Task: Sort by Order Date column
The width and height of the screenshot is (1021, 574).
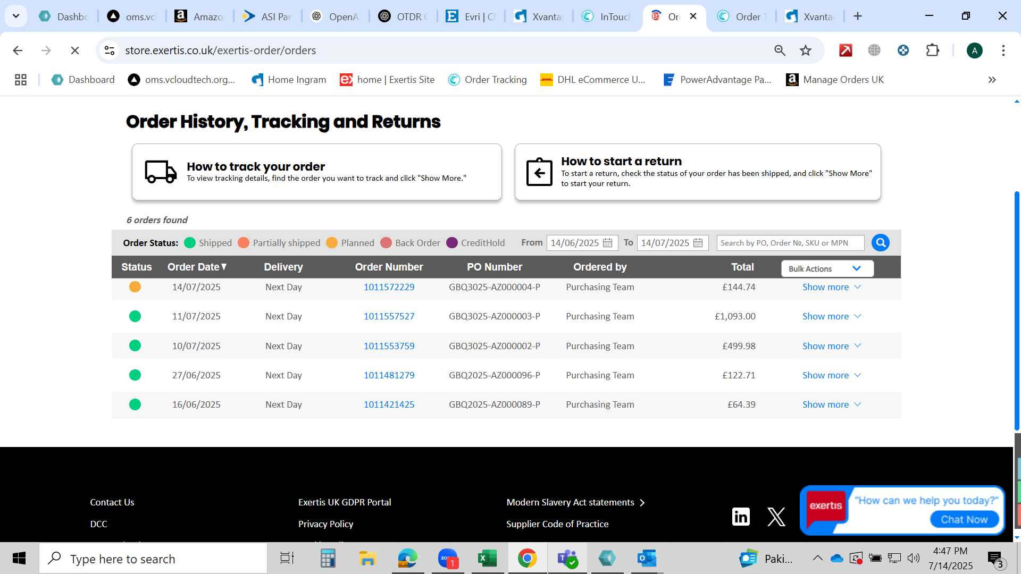Action: tap(197, 267)
